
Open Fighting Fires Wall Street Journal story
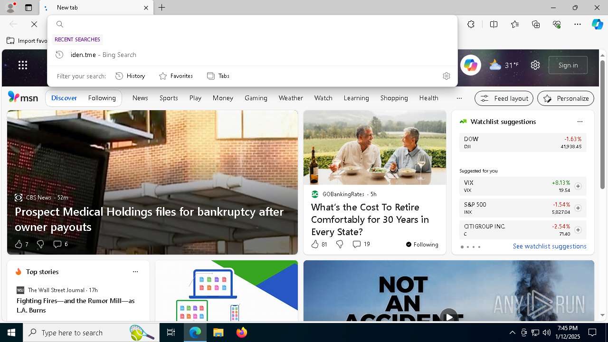coord(76,305)
